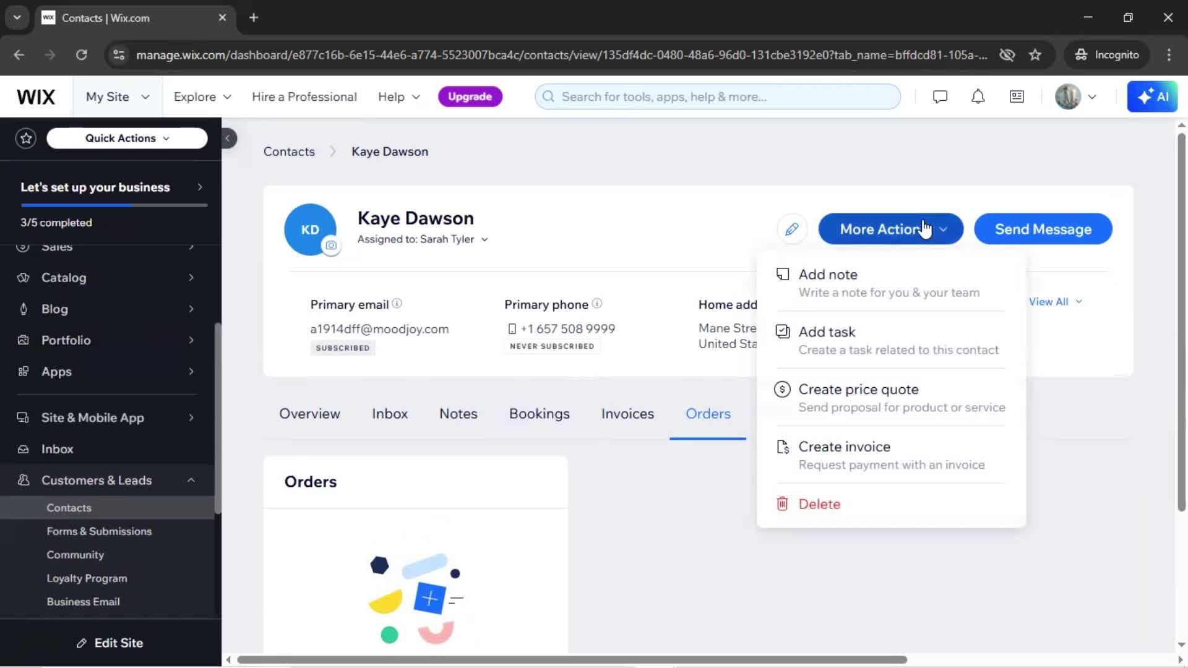
Task: Switch to the Notes tab
Action: click(x=458, y=414)
